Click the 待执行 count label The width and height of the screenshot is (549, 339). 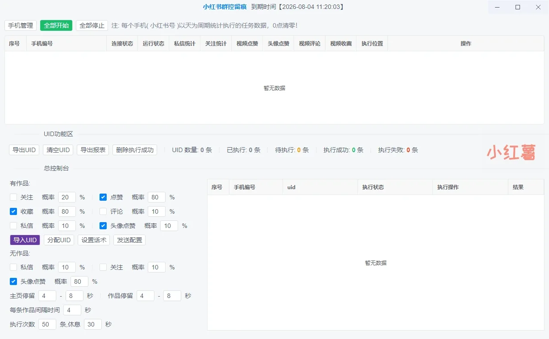point(292,150)
